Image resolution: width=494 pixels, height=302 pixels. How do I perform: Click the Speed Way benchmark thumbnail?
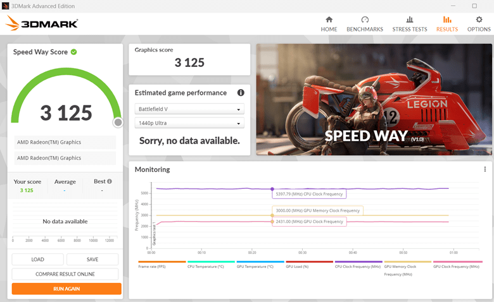[374, 100]
